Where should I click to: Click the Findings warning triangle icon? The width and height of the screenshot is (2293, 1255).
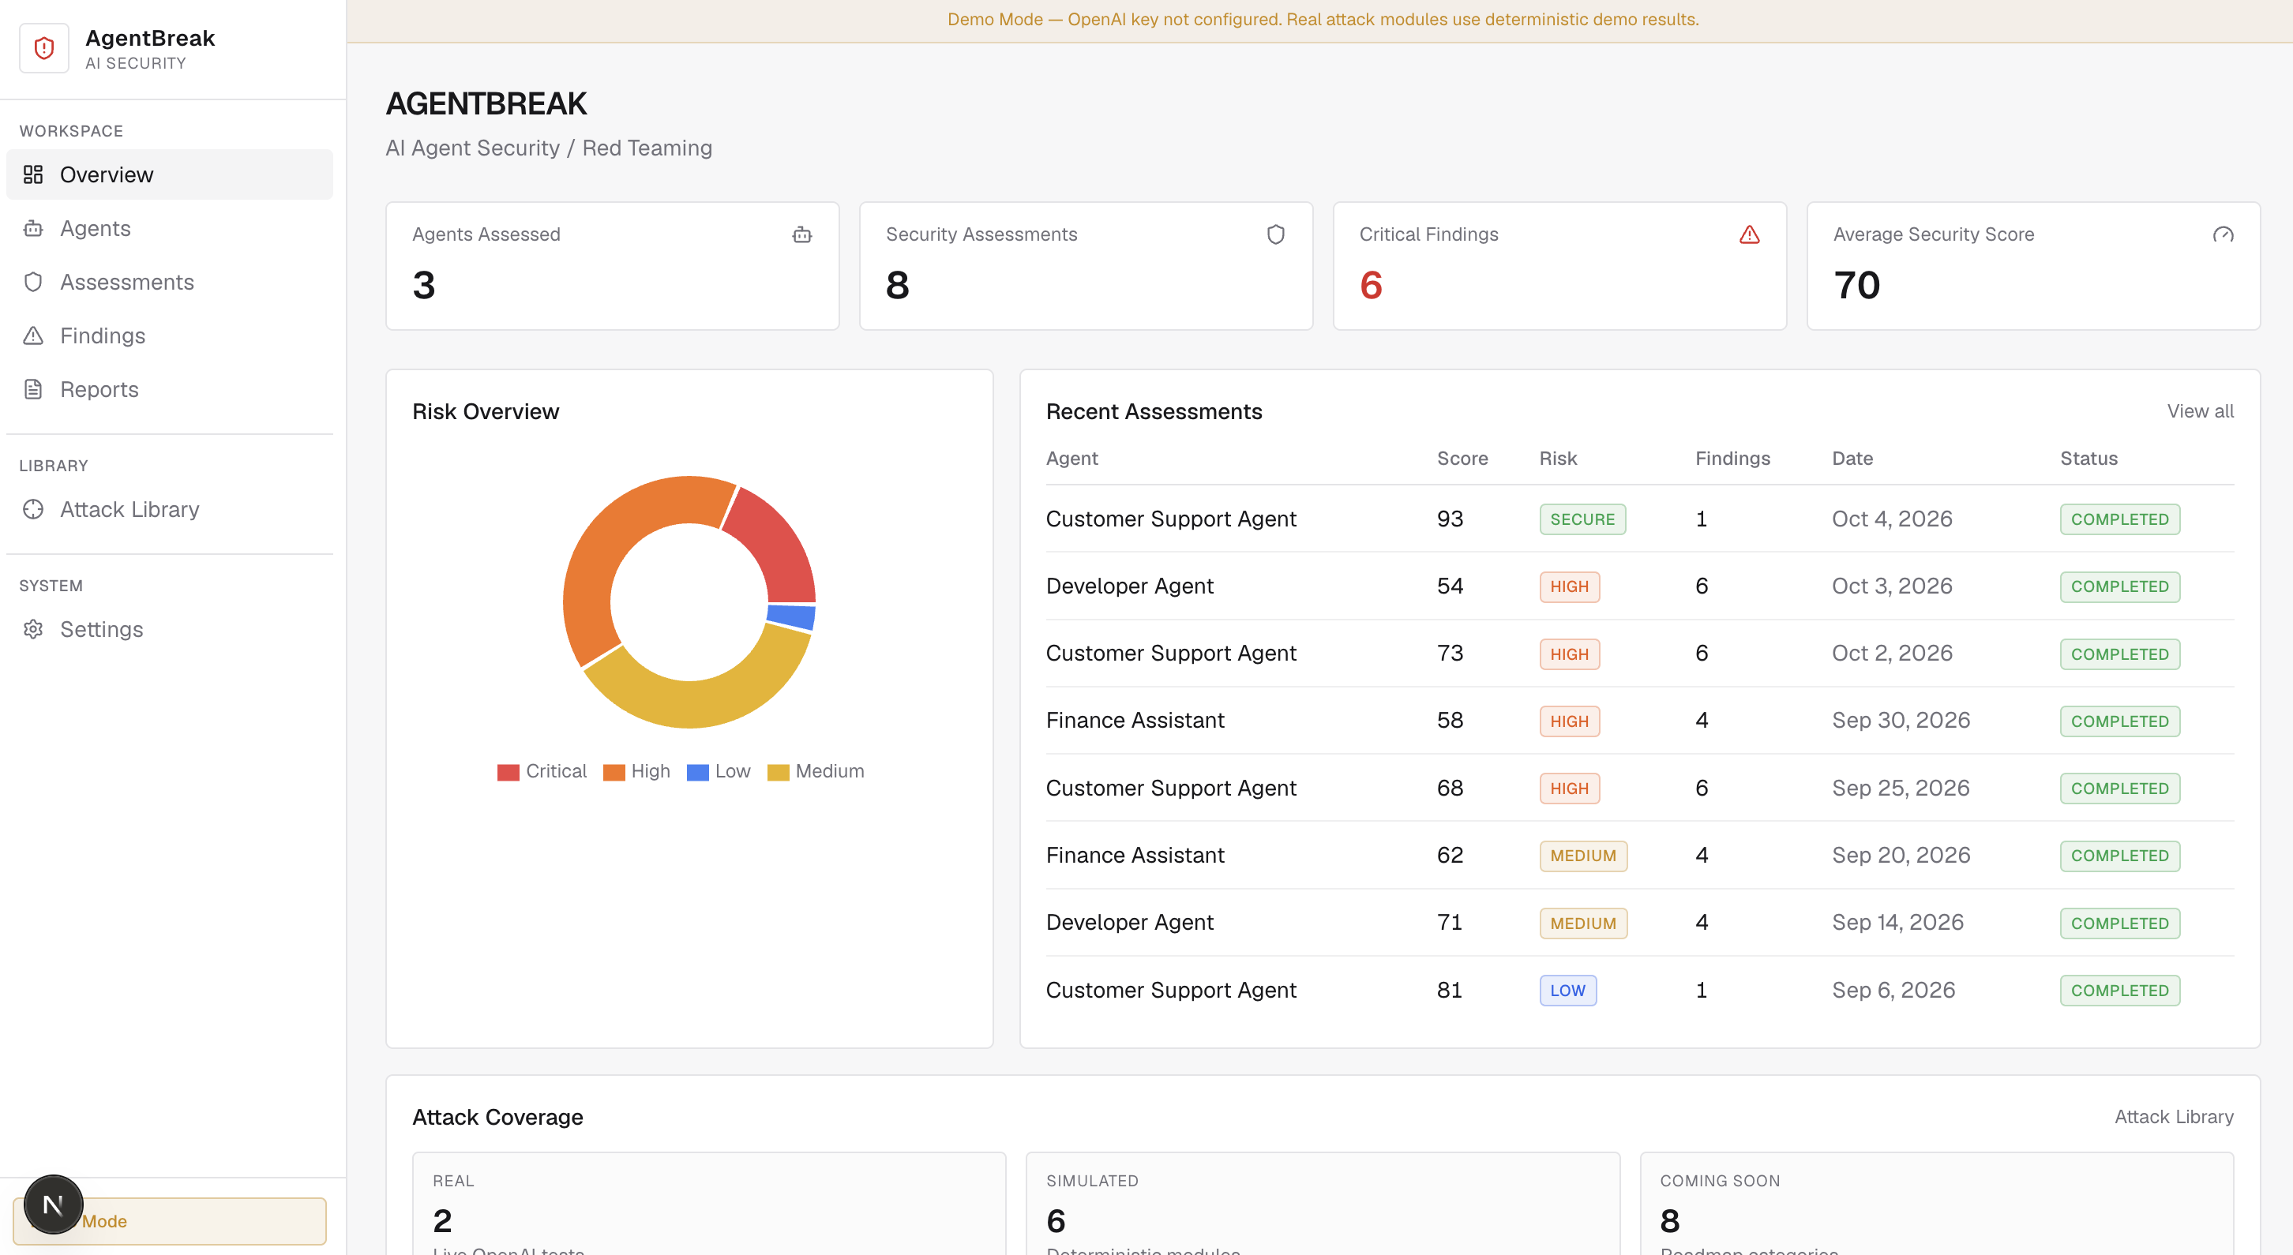33,335
